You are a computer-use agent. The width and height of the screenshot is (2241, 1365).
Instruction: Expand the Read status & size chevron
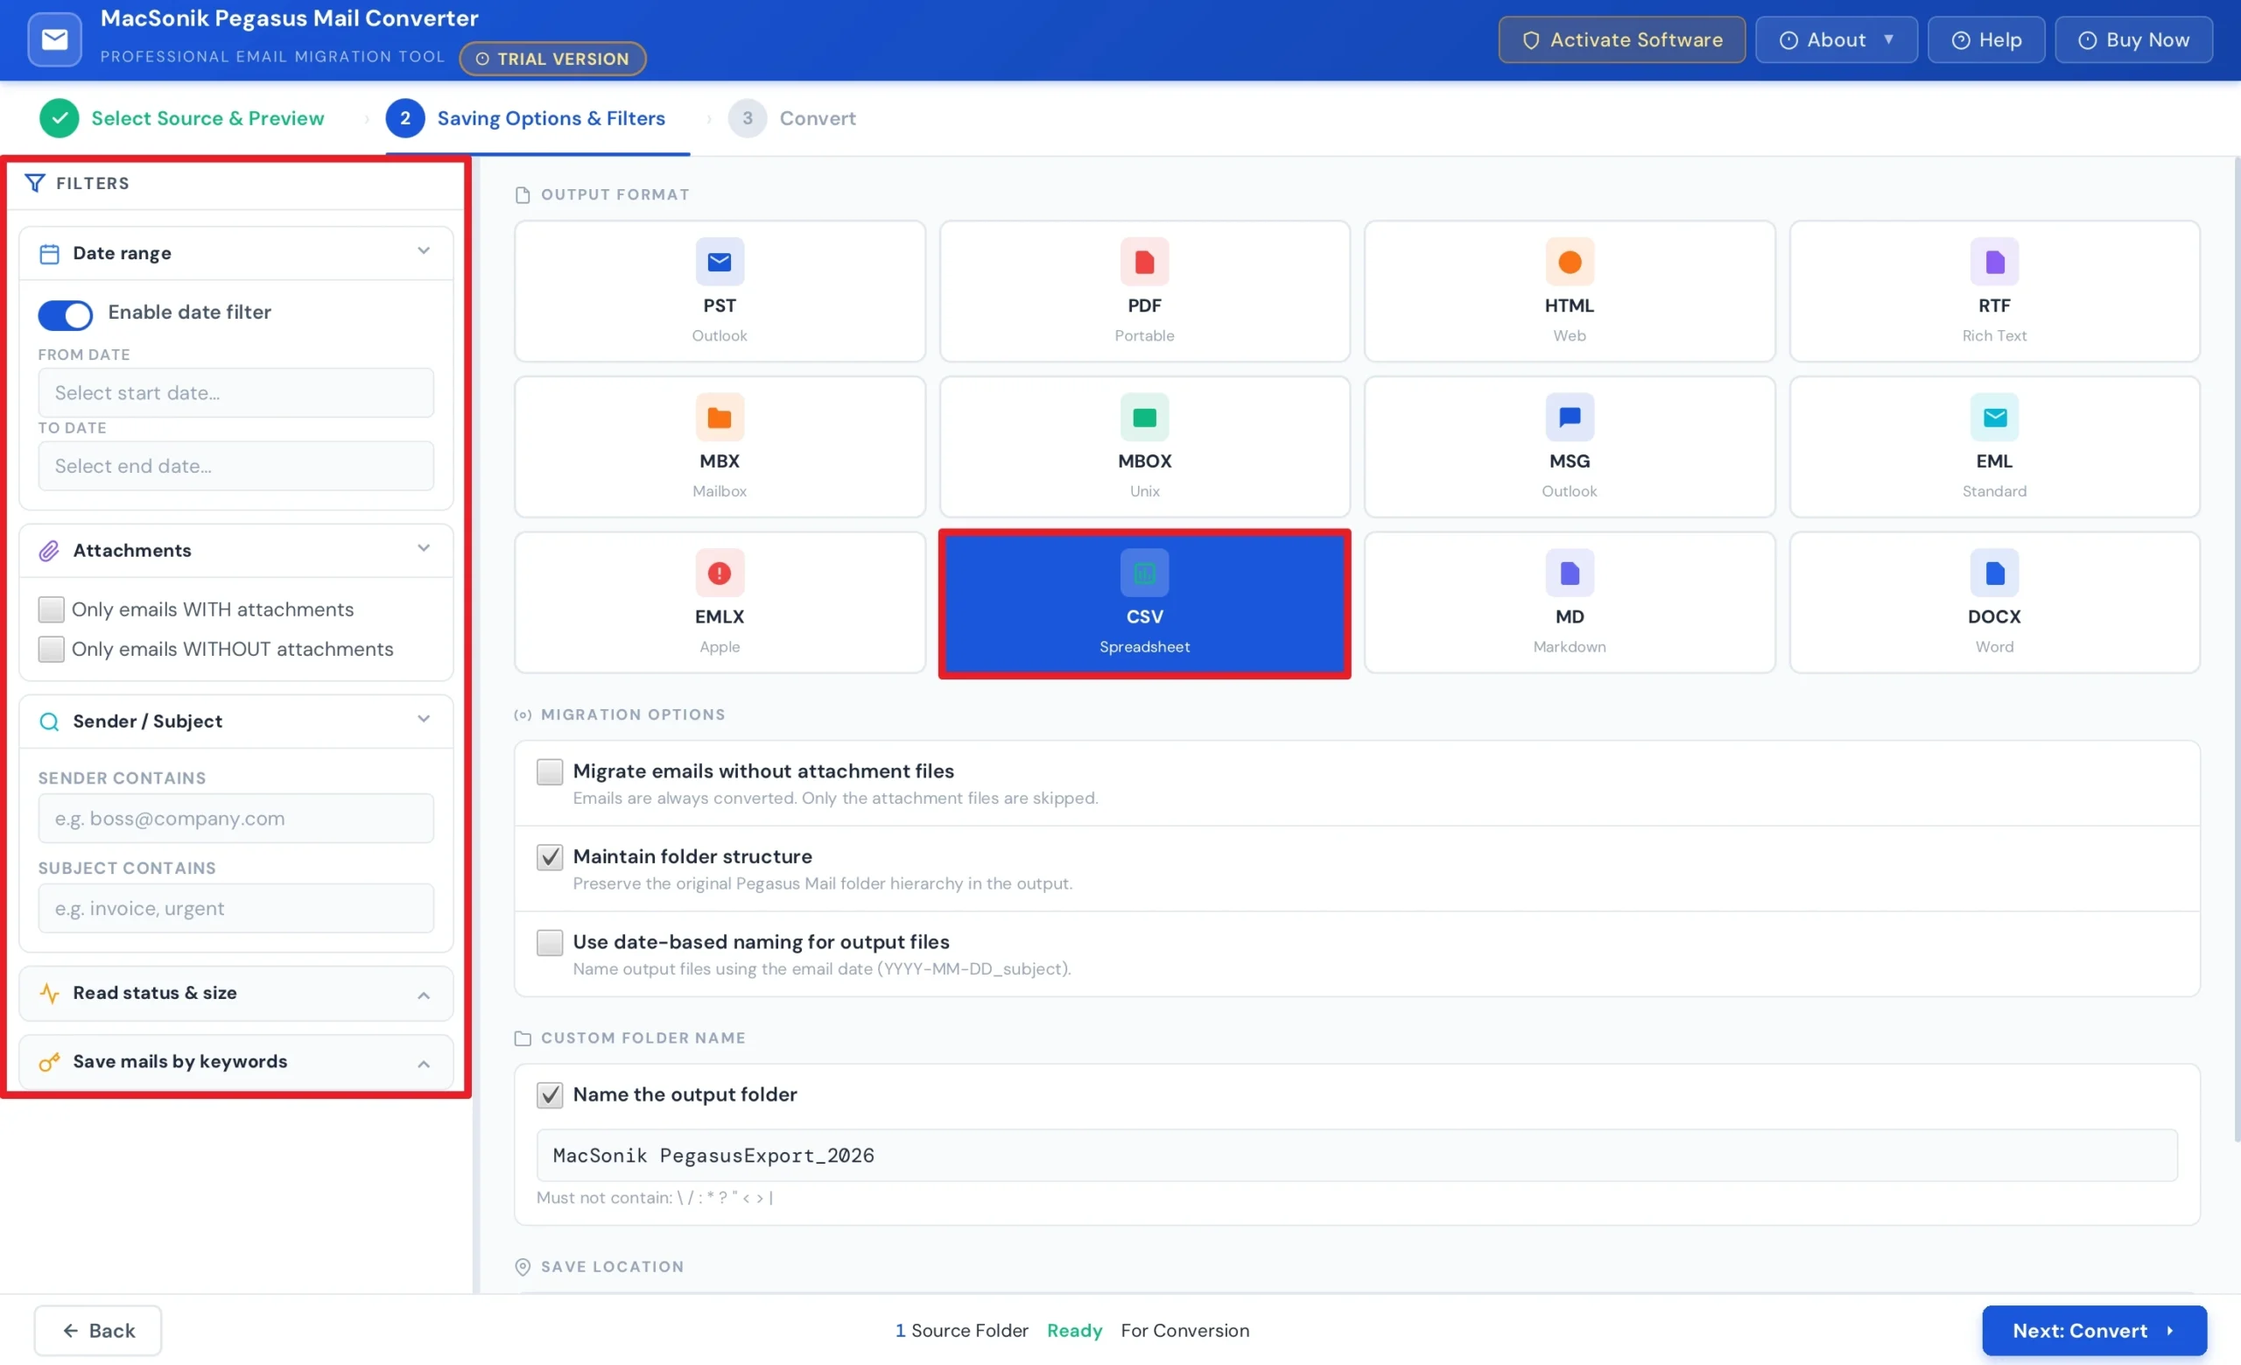tap(423, 995)
